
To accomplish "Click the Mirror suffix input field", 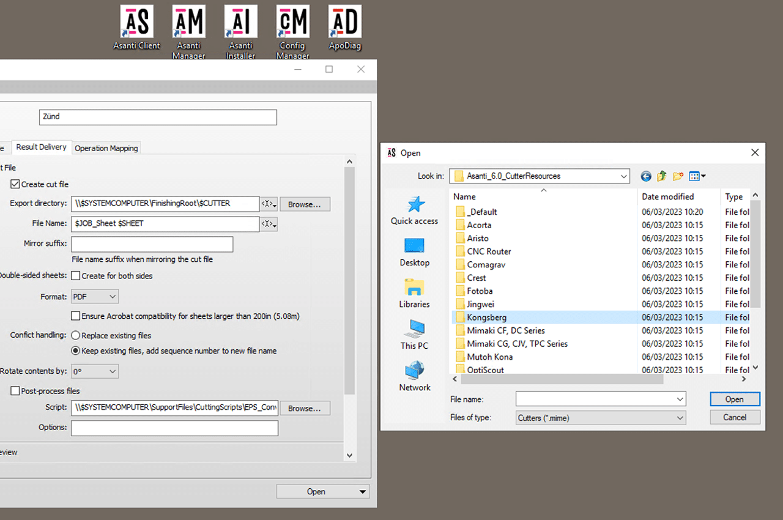I will (x=152, y=244).
